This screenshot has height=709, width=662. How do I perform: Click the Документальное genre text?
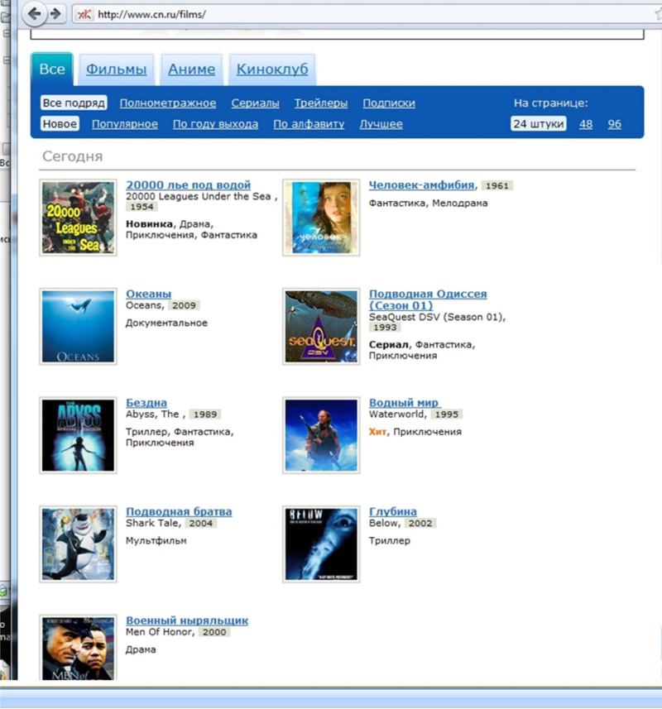(166, 323)
